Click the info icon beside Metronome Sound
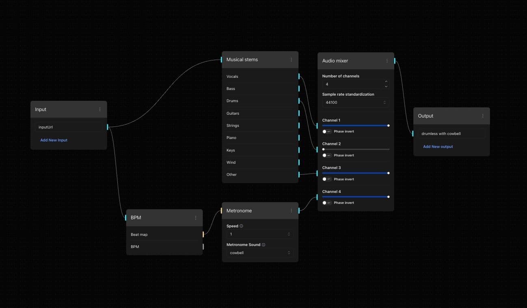The width and height of the screenshot is (527, 308). pyautogui.click(x=263, y=245)
